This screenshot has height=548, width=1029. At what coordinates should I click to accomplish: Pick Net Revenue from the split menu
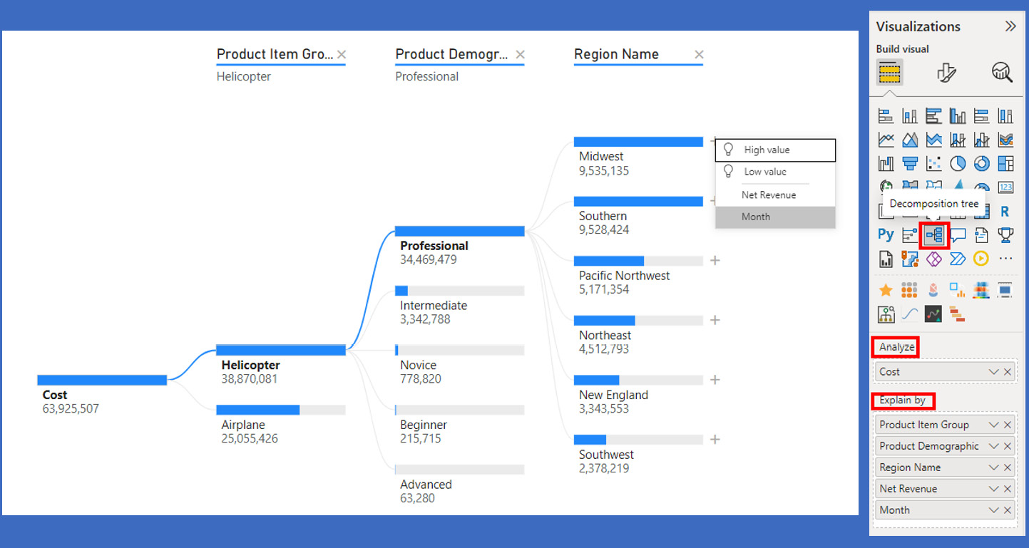point(768,195)
